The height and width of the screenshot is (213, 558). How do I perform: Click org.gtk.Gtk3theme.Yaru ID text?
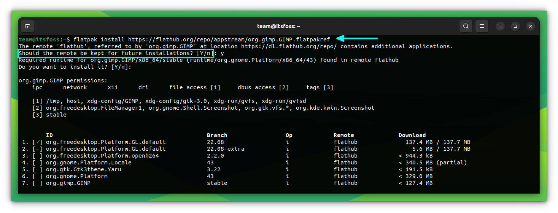click(84, 169)
